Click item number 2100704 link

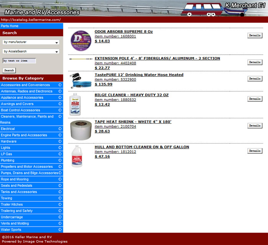pyautogui.click(x=115, y=127)
